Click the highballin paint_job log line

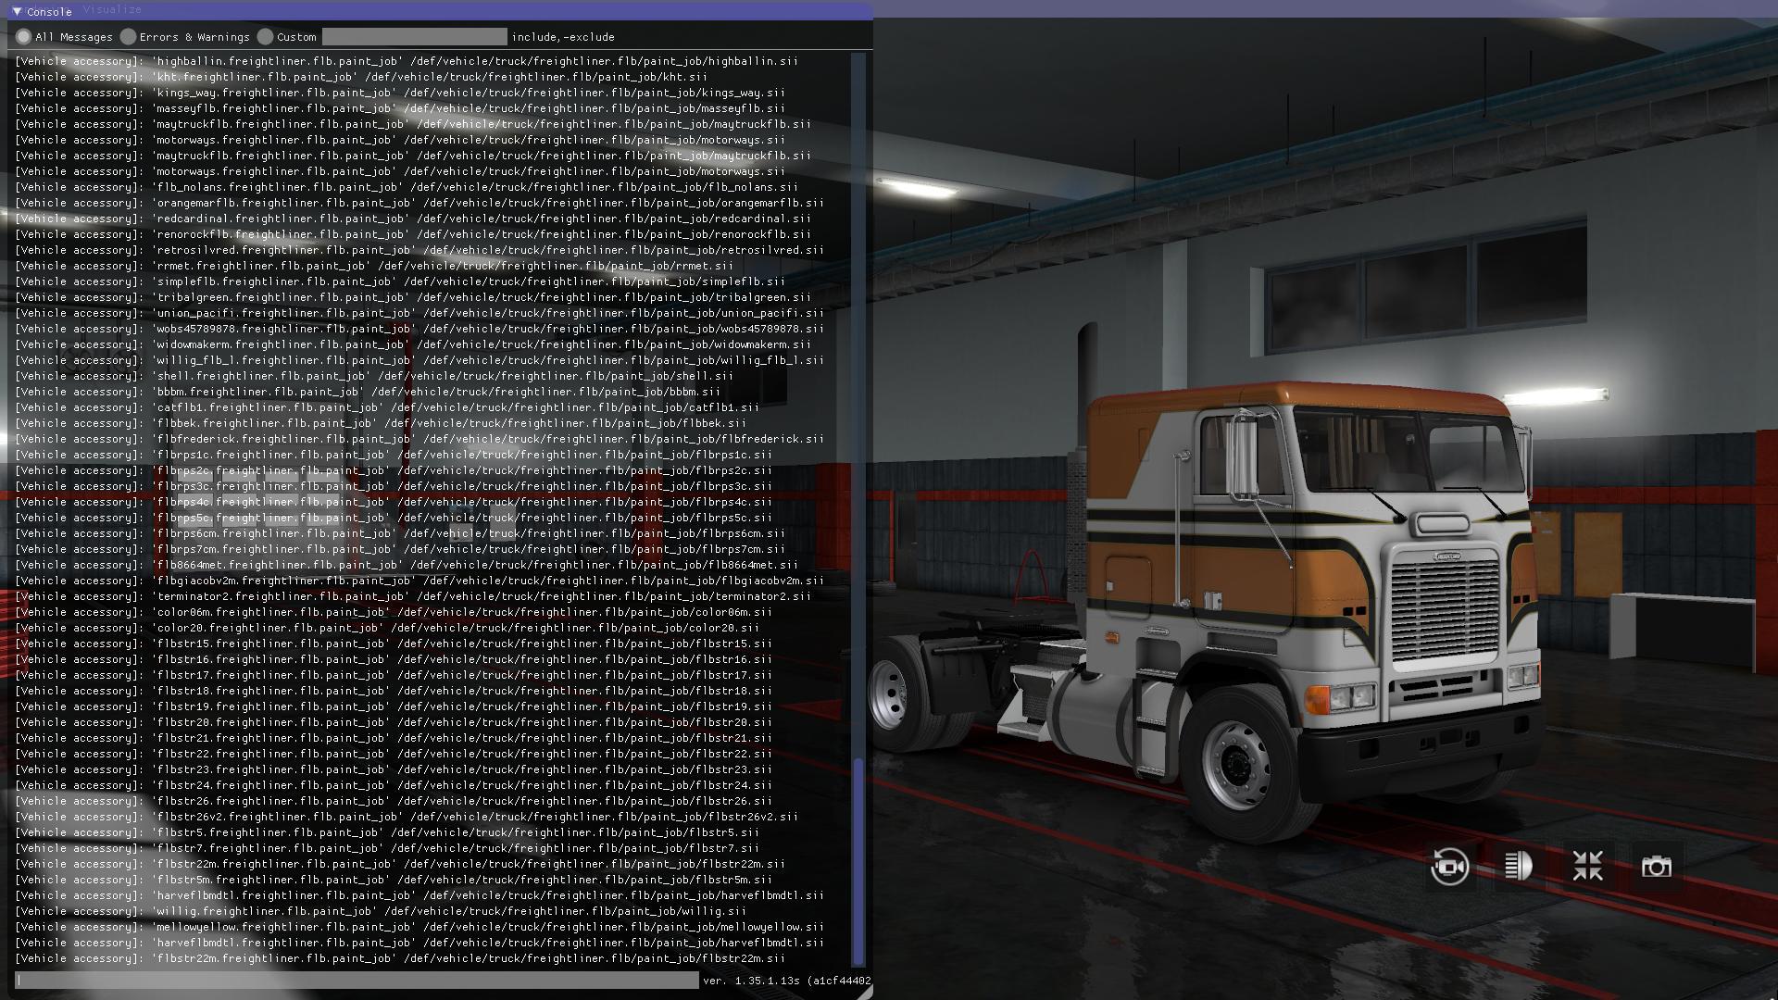(406, 61)
